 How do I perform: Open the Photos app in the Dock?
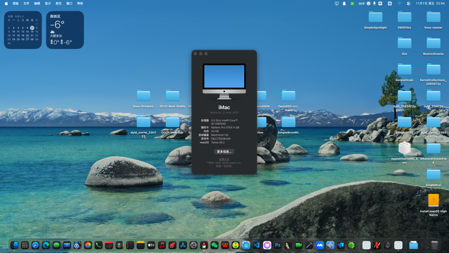[88, 245]
